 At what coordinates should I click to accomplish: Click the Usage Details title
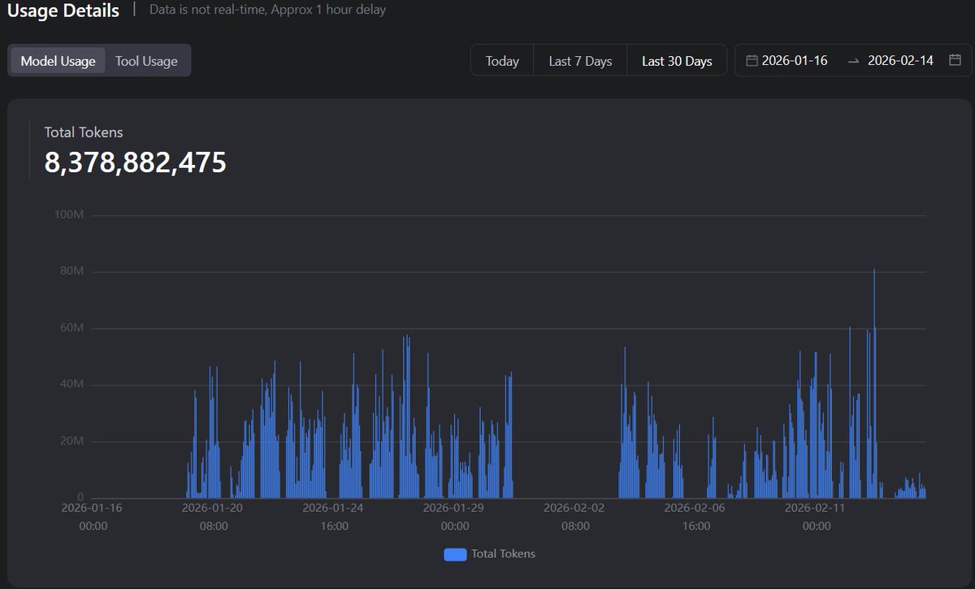(63, 11)
